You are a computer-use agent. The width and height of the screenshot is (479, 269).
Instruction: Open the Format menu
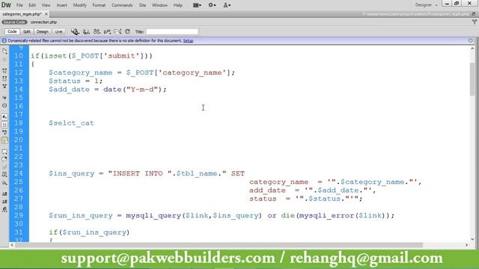coord(99,5)
